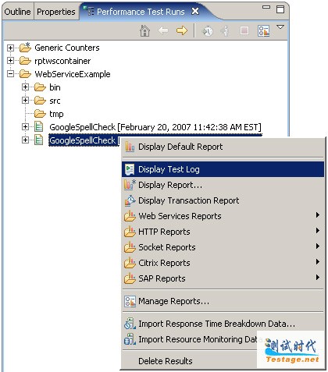
Task: Open HTTP Reports submenu
Action: point(223,232)
